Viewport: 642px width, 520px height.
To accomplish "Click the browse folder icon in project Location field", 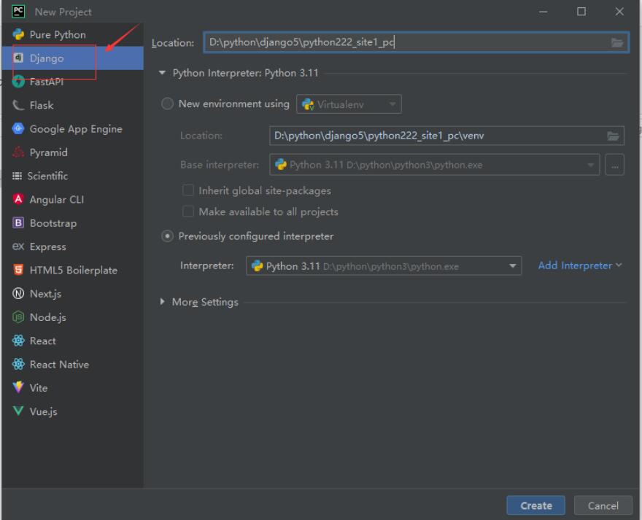I will pyautogui.click(x=617, y=43).
